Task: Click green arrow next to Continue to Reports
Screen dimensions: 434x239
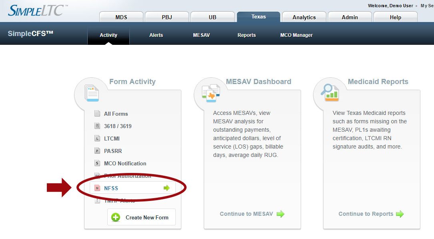Action: pos(400,214)
